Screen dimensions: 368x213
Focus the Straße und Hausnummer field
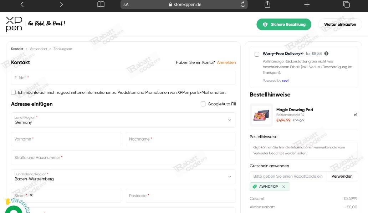[123, 158]
